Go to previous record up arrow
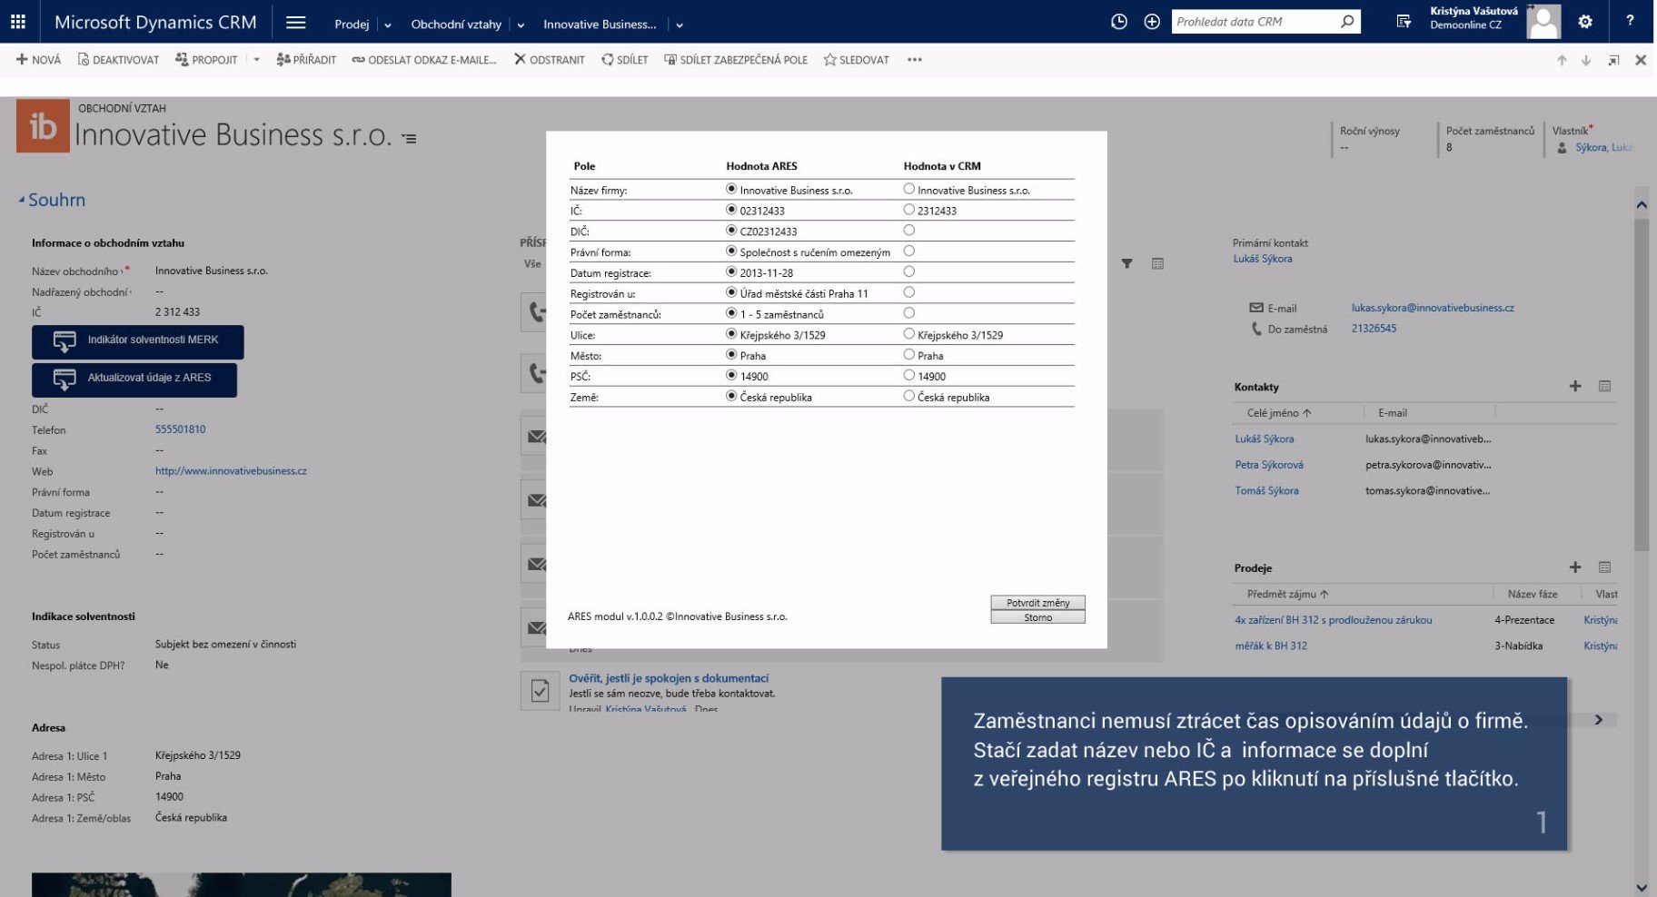Image resolution: width=1657 pixels, height=897 pixels. pyautogui.click(x=1562, y=61)
